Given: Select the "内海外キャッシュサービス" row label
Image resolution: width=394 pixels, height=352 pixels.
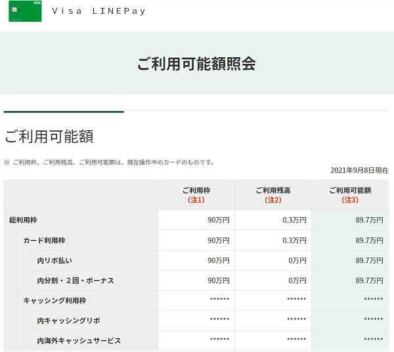Looking at the screenshot, I should coord(79,341).
